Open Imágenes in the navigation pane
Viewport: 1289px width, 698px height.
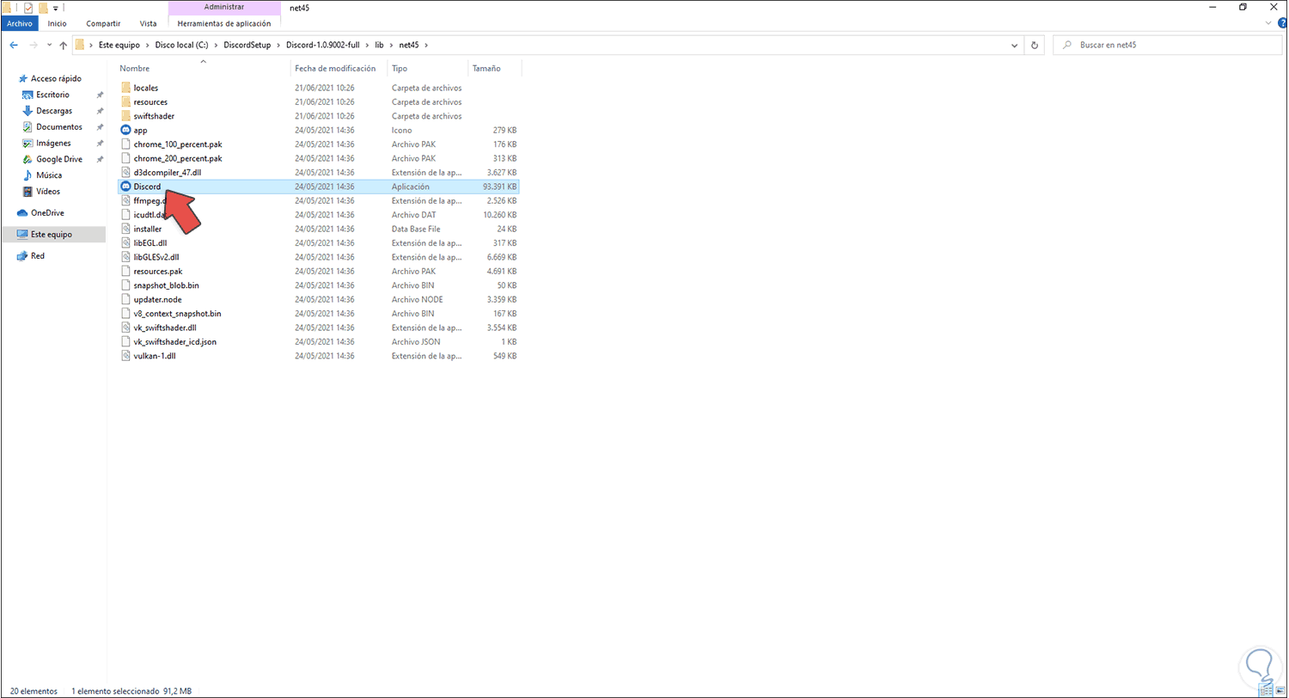53,143
